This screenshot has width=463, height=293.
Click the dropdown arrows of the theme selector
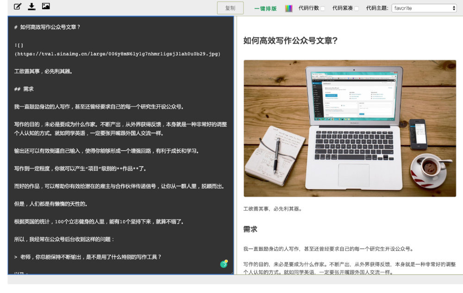[454, 8]
